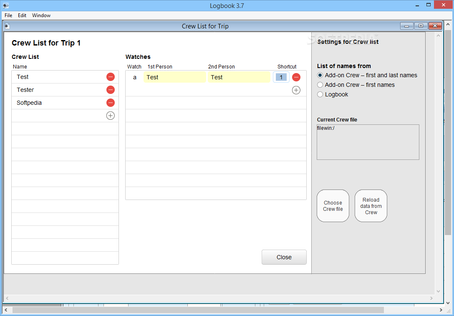The height and width of the screenshot is (316, 454).
Task: Minimize the Logbook 3.7 main window
Action: click(x=416, y=5)
